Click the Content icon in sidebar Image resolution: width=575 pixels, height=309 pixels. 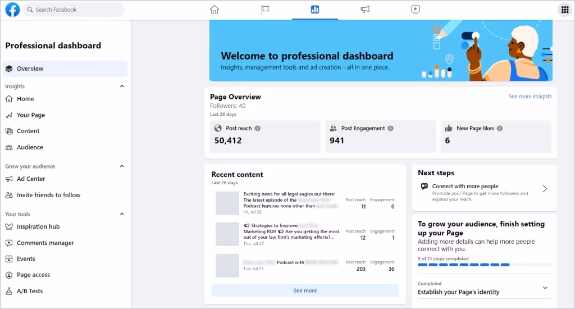(x=9, y=131)
